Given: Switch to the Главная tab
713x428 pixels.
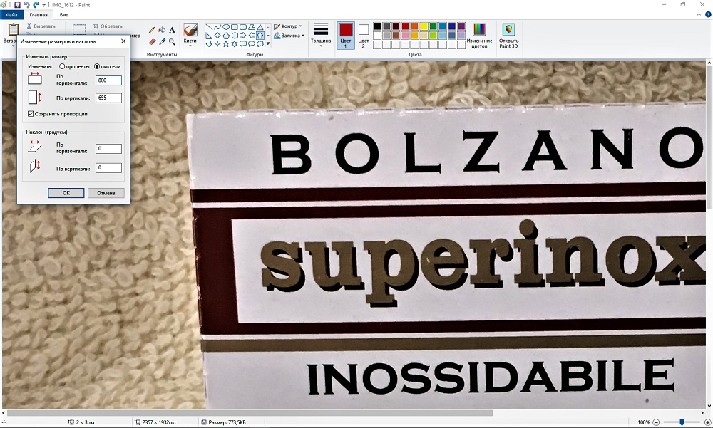Looking at the screenshot, I should click(39, 14).
